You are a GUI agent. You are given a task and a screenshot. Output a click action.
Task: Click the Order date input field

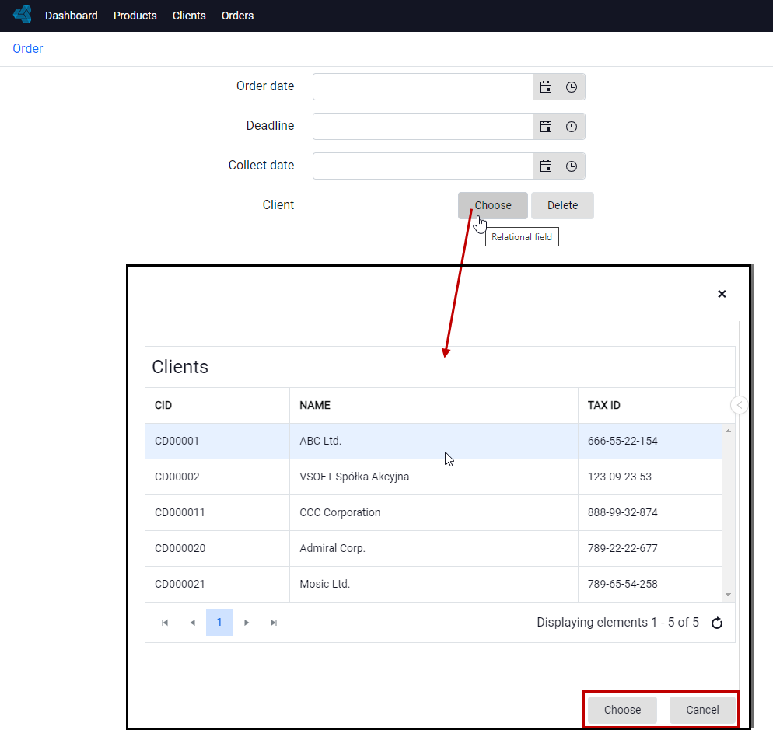[424, 87]
